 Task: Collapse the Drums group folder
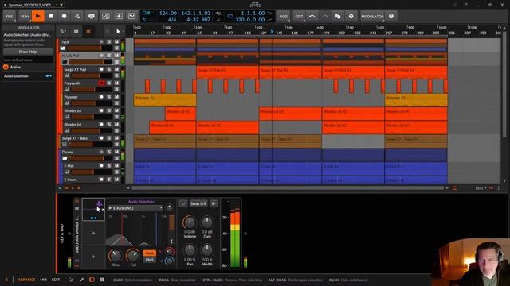(x=65, y=158)
